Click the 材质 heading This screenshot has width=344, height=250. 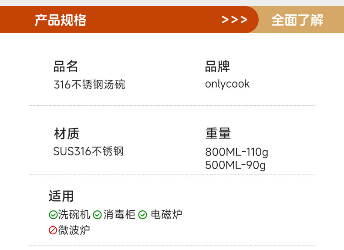click(x=66, y=134)
